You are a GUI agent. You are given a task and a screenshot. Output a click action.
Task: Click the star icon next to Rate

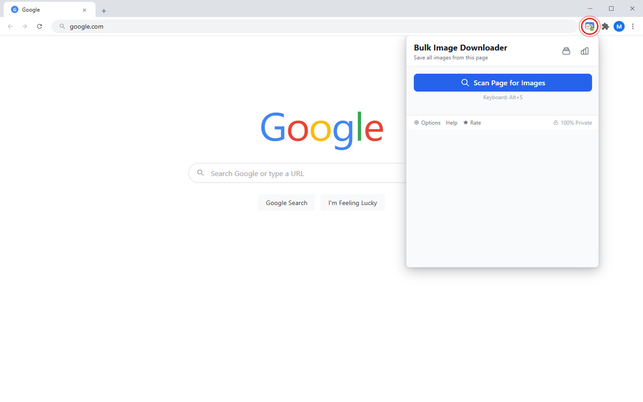[x=465, y=123]
